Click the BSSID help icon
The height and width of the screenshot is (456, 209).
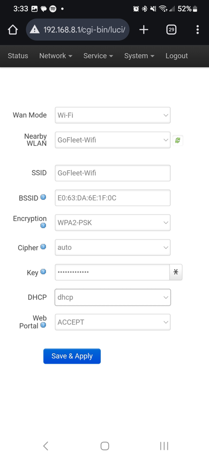pos(43,197)
